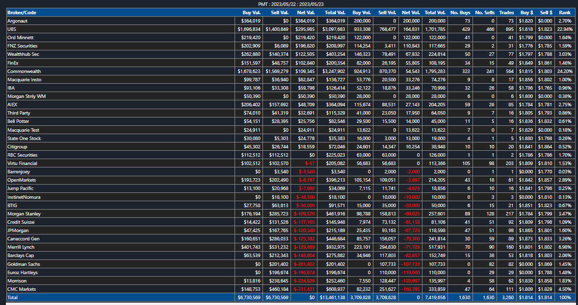The width and height of the screenshot is (578, 305).
Task: Click the Total row trades count 3,260
Action: pyautogui.click(x=508, y=297)
